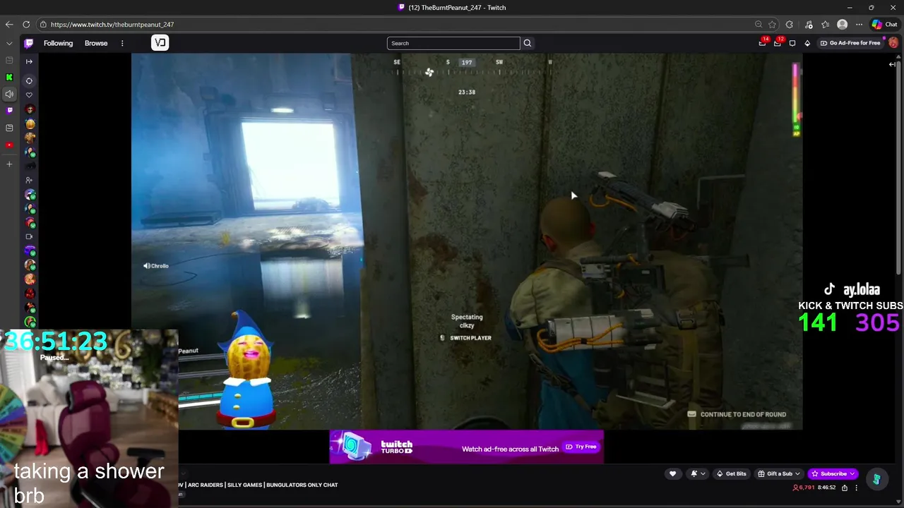Open Following from the top navigation
Viewport: 904px width, 508px height.
(58, 43)
